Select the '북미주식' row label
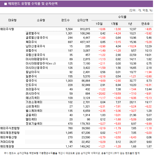The width and height of the screenshot is (154, 155). coord(31,42)
